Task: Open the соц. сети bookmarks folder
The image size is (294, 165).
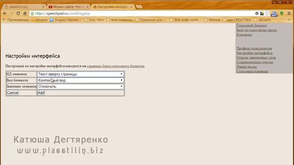Action: point(94,20)
